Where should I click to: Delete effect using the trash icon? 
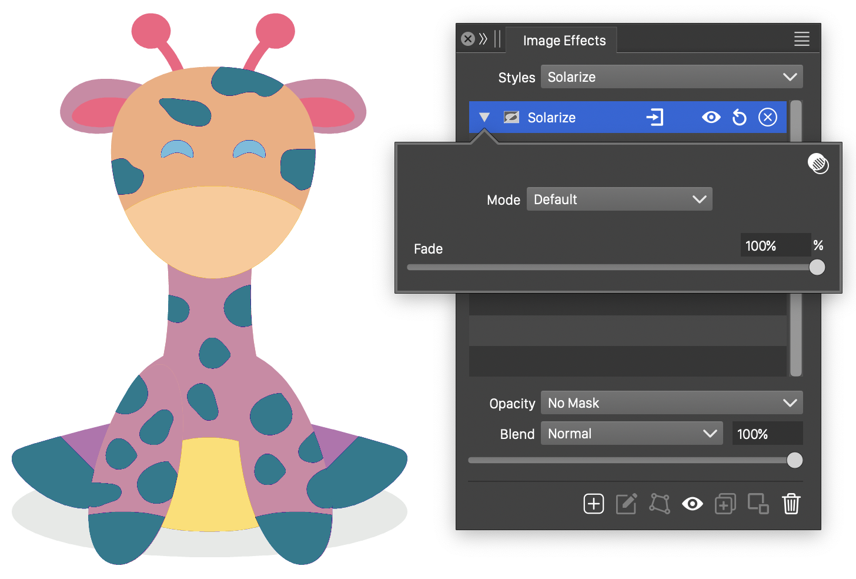tap(791, 504)
